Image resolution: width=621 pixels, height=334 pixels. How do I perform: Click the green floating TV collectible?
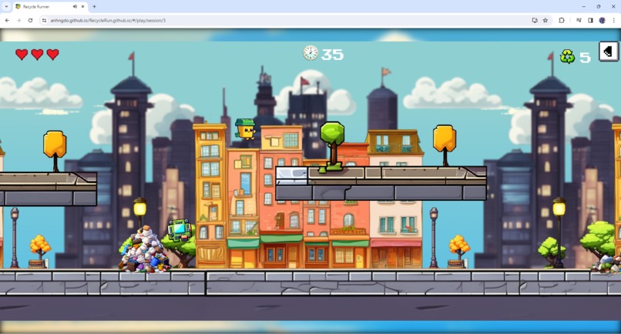click(180, 230)
